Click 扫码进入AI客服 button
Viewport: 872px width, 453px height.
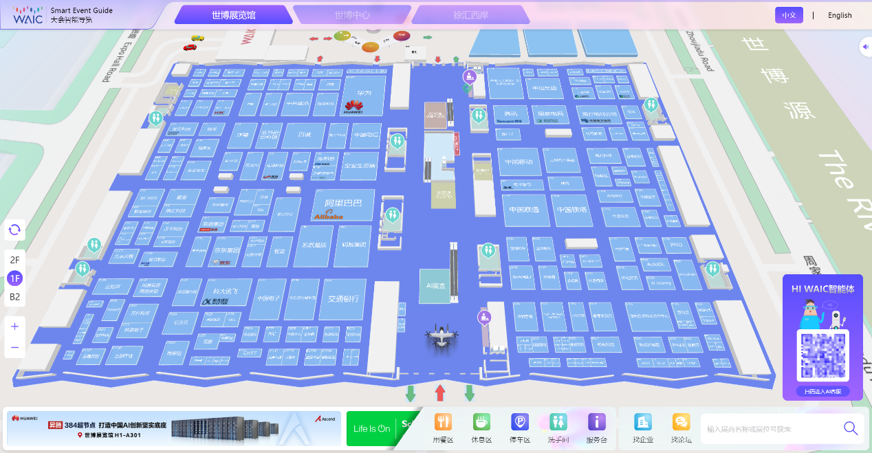[x=823, y=392]
